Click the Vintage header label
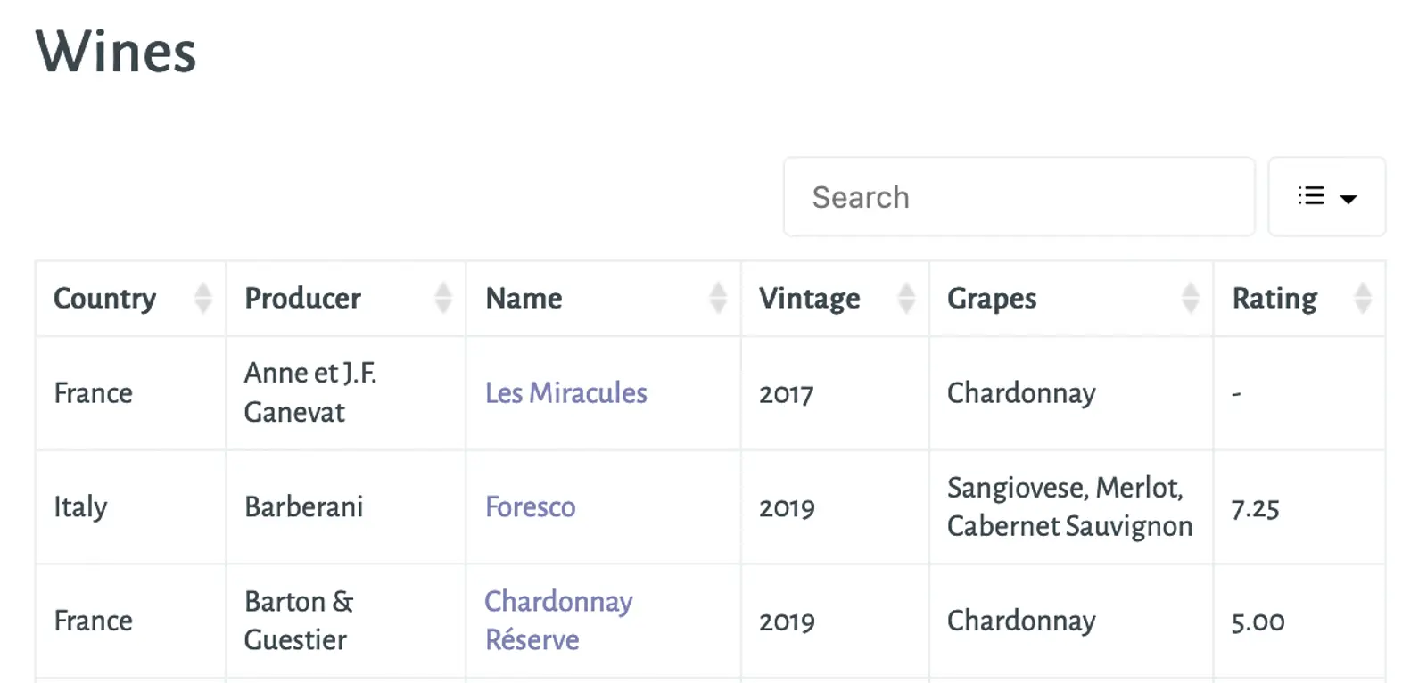 pos(809,298)
